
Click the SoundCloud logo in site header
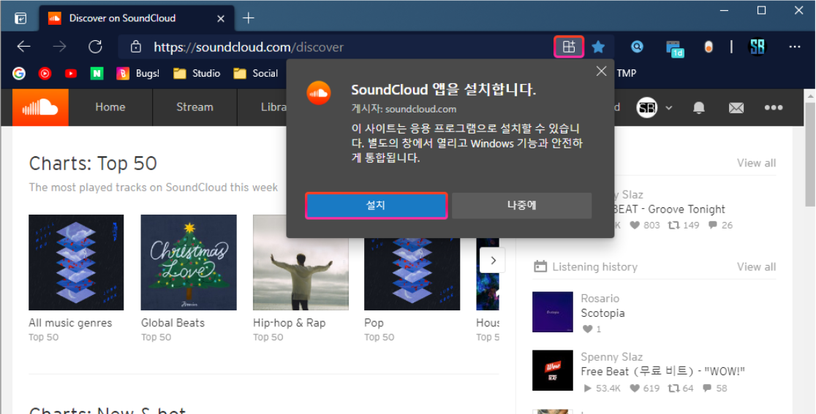click(x=40, y=107)
